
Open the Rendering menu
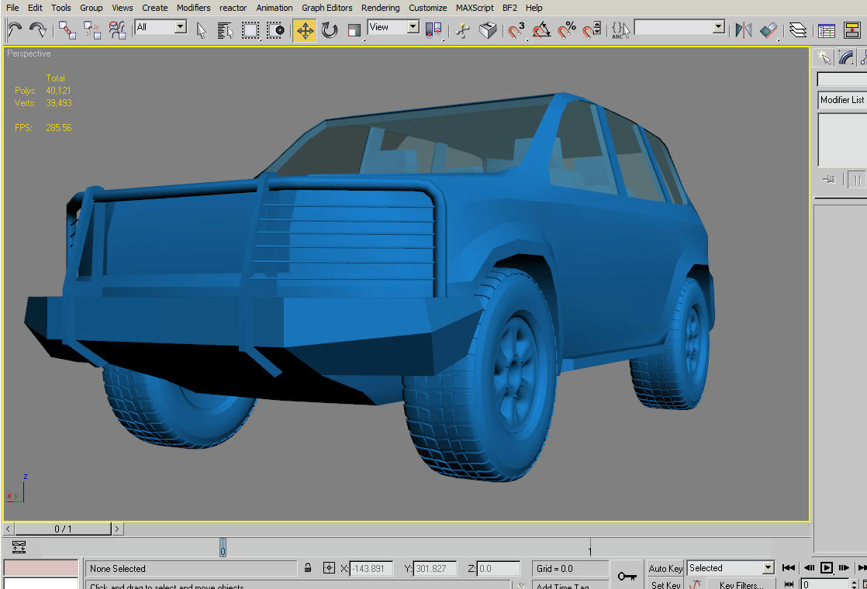(x=380, y=8)
